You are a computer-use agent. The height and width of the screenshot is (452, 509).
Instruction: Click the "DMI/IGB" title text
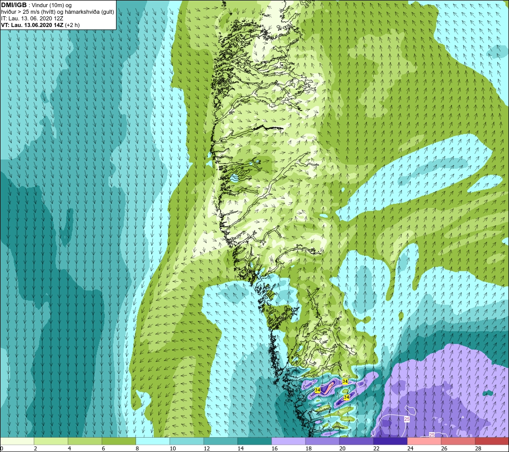[14, 5]
